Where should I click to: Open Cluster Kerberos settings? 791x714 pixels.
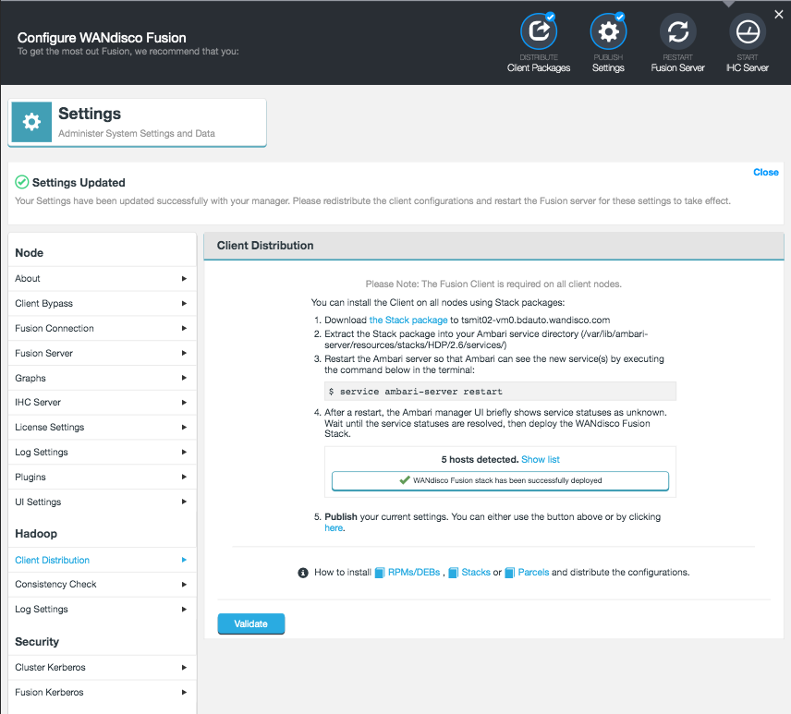coord(102,667)
